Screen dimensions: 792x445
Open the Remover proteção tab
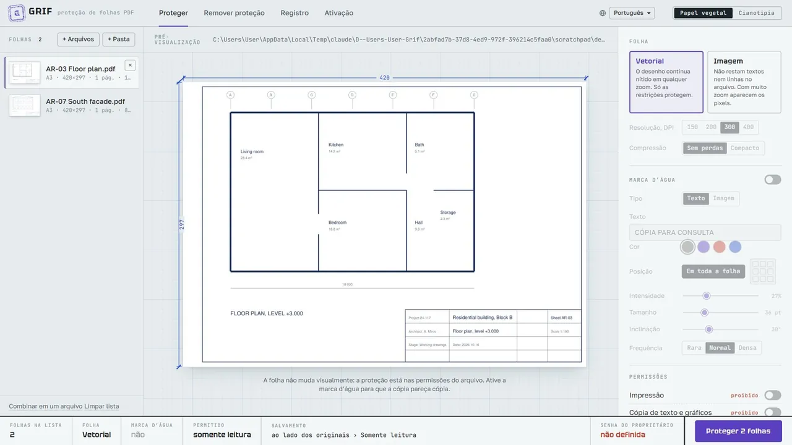click(234, 13)
